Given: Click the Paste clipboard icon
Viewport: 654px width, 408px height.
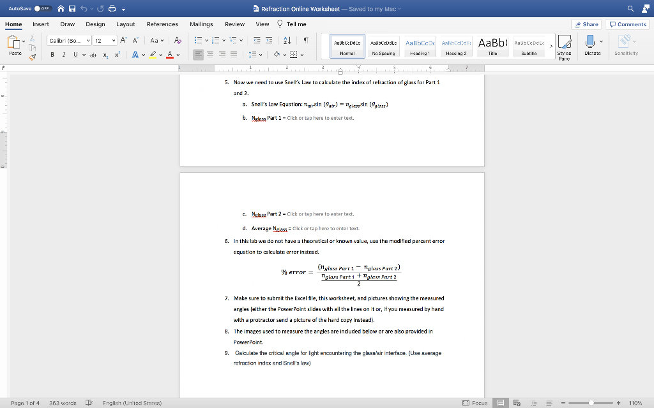Looking at the screenshot, I should point(14,43).
